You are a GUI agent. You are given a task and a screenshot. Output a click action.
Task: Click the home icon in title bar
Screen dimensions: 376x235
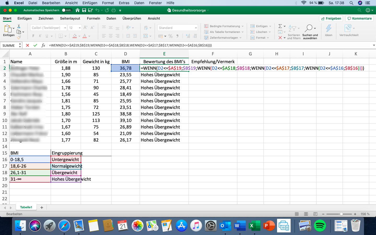[x=78, y=10]
